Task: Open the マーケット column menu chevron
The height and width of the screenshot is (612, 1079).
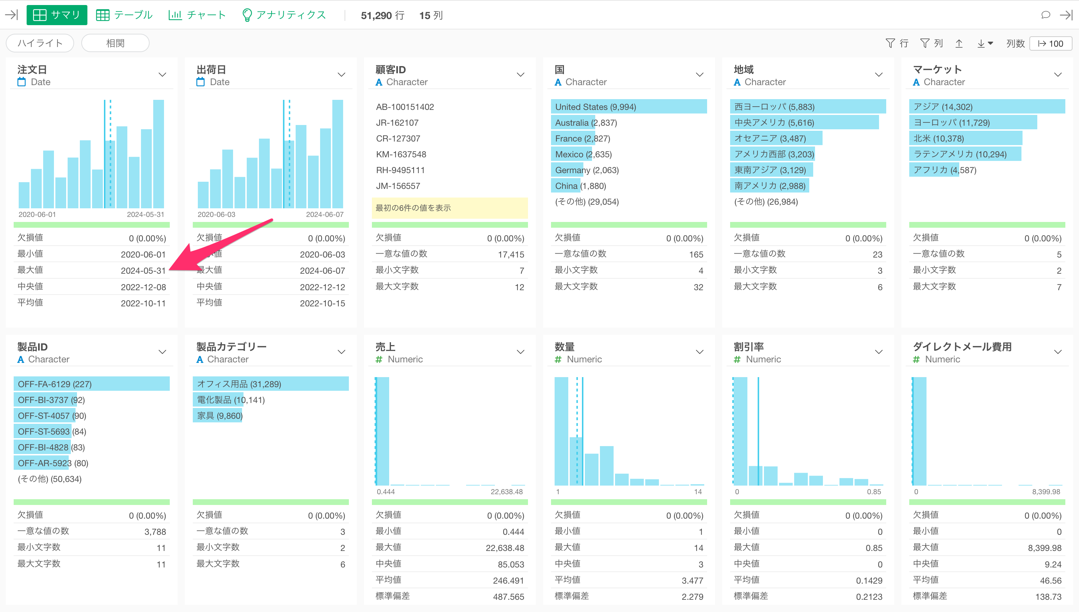Action: (x=1057, y=75)
